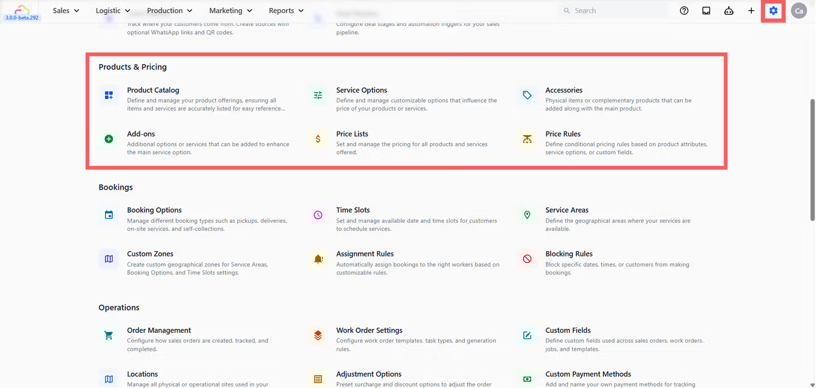Open the Custom Payment Methods link
The height and width of the screenshot is (388, 816).
pyautogui.click(x=588, y=374)
